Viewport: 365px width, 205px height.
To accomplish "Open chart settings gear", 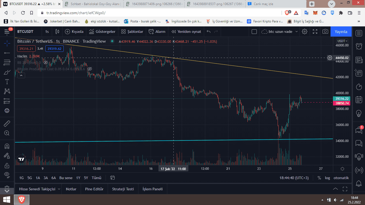I will [305, 31].
